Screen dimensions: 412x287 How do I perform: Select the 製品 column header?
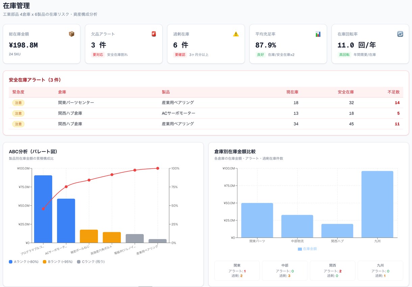coord(166,92)
